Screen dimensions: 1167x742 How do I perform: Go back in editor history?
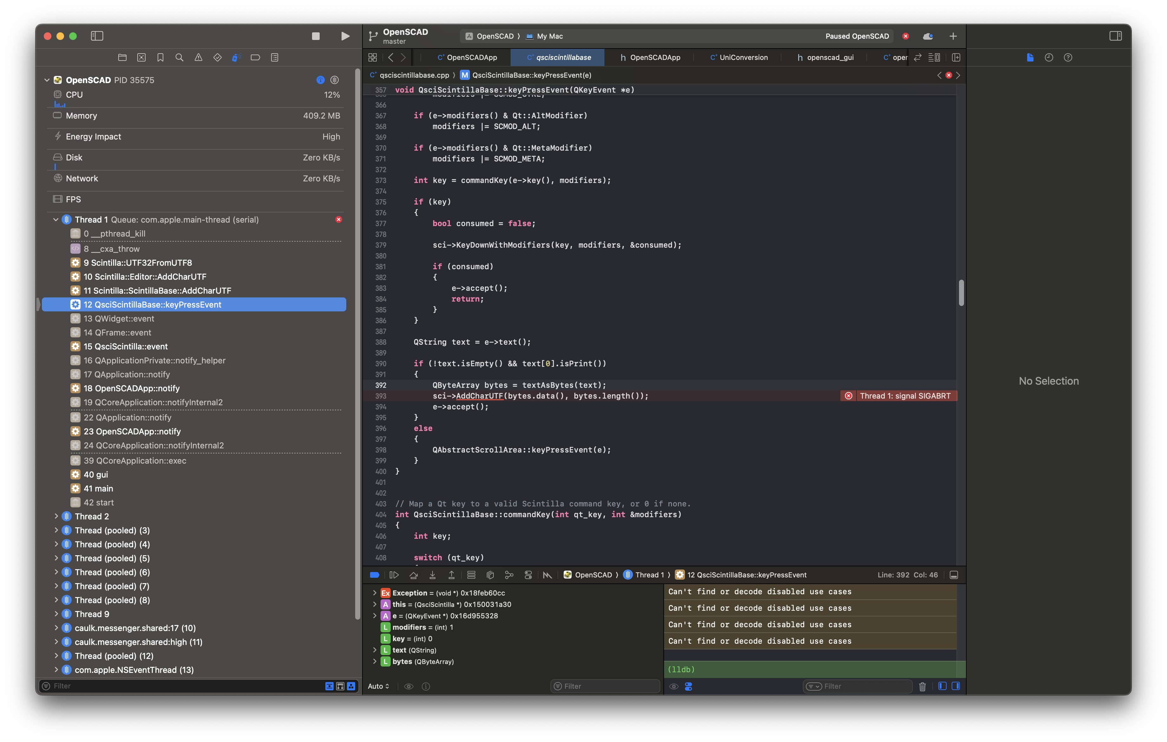point(391,57)
